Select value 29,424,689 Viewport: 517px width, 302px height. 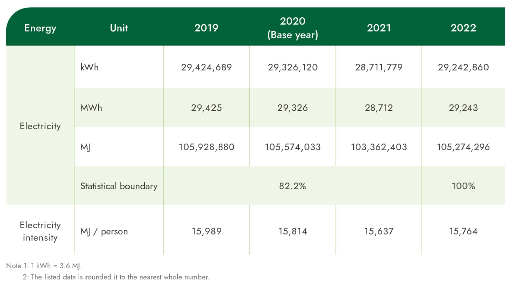pyautogui.click(x=206, y=67)
